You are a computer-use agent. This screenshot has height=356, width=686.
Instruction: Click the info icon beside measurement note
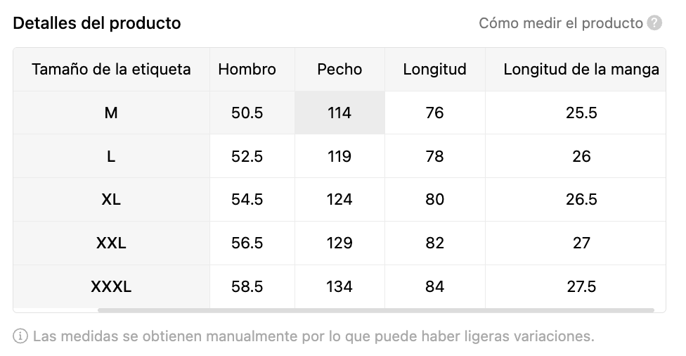pyautogui.click(x=20, y=336)
